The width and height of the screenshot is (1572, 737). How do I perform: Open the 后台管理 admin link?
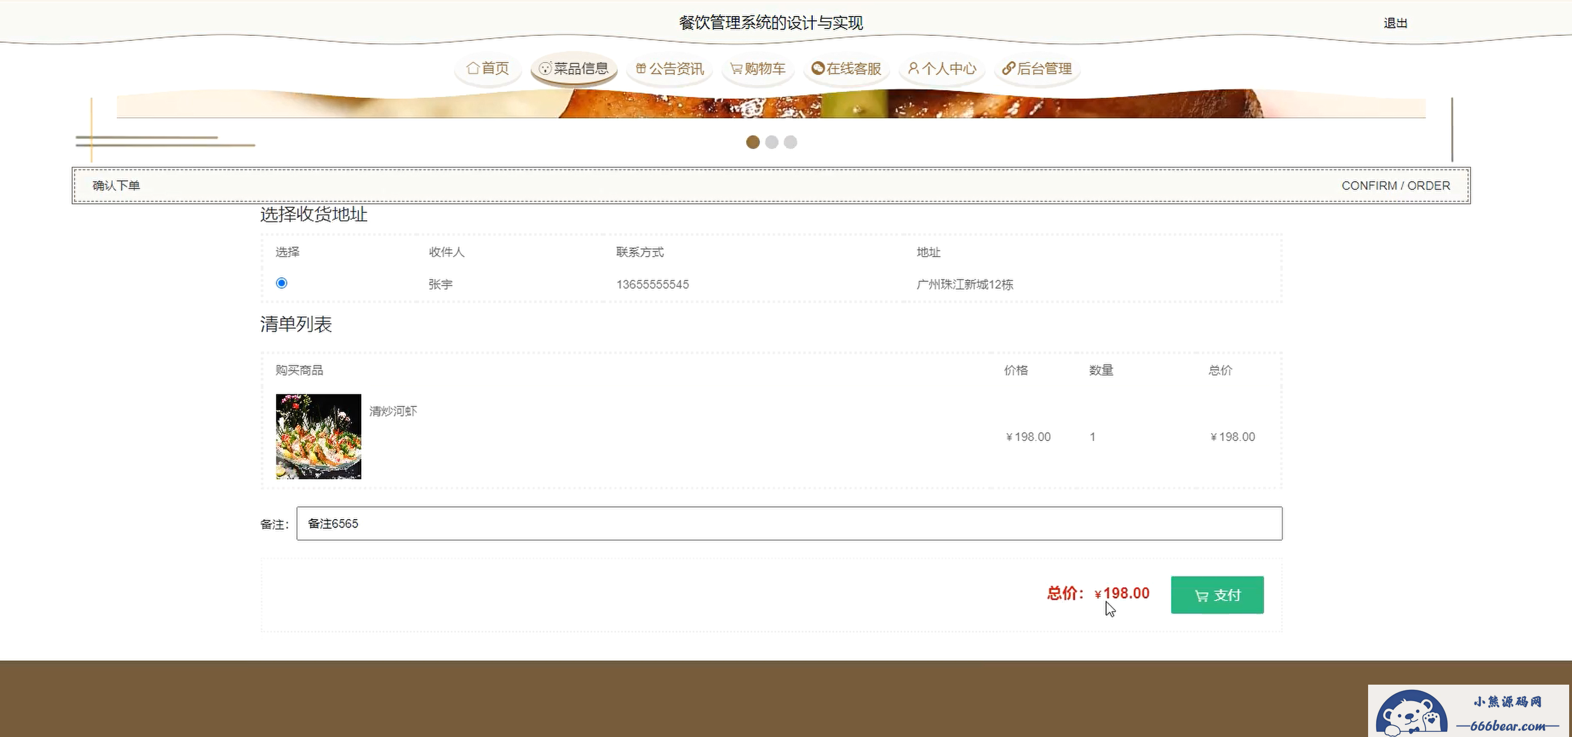click(1037, 68)
